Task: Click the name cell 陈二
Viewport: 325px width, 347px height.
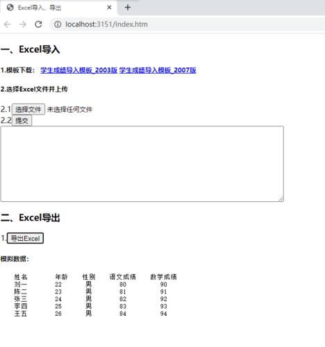Action: (21, 291)
